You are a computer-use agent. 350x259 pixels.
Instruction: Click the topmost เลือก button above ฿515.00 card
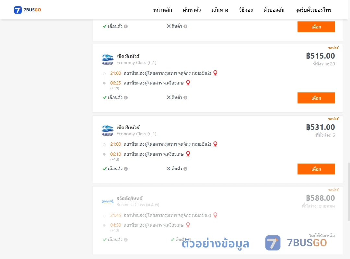click(316, 27)
